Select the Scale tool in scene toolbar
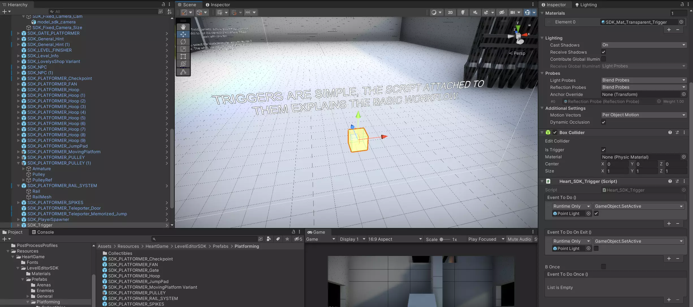This screenshot has height=307, width=693. tap(183, 49)
